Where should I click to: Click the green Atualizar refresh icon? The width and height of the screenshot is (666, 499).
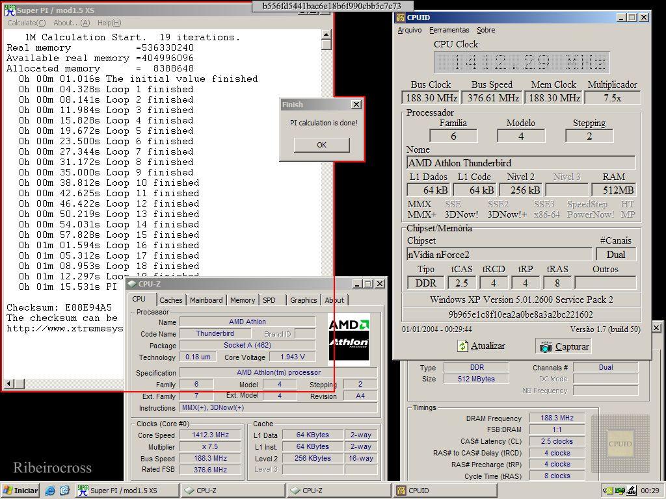pos(462,346)
